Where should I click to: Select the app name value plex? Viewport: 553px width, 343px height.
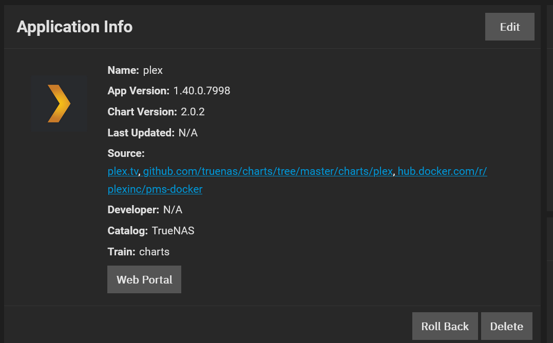tap(152, 70)
